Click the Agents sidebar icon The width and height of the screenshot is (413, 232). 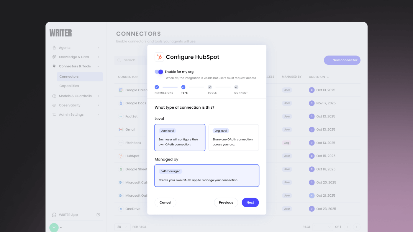click(x=54, y=48)
